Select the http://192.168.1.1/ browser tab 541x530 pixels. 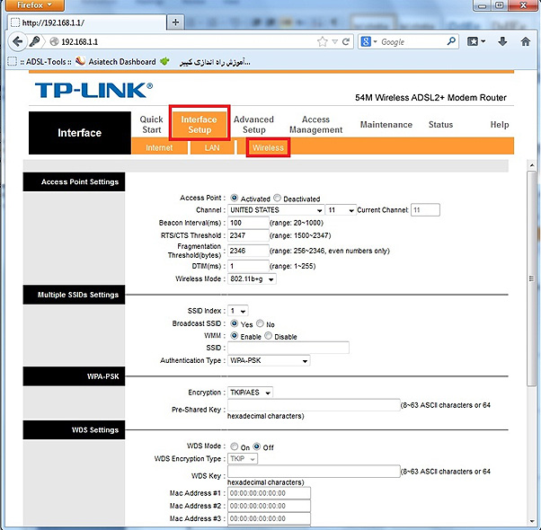pyautogui.click(x=86, y=22)
